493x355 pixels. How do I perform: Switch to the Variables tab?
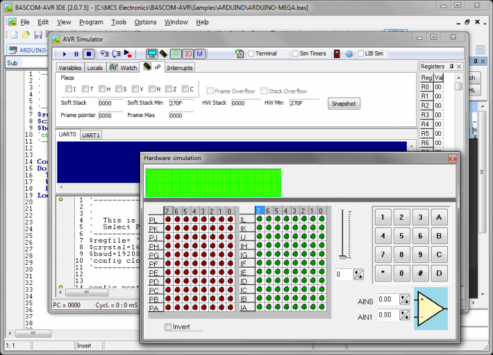tap(70, 68)
